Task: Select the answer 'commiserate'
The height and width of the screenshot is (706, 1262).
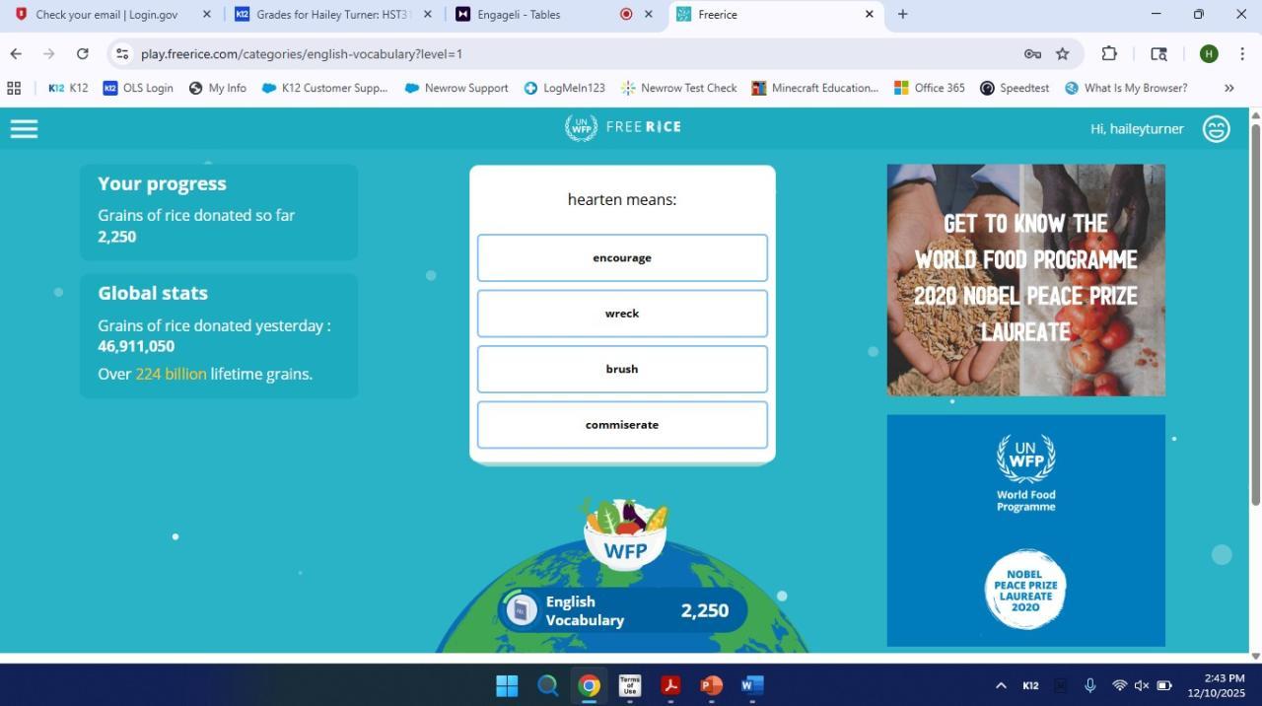Action: (622, 425)
